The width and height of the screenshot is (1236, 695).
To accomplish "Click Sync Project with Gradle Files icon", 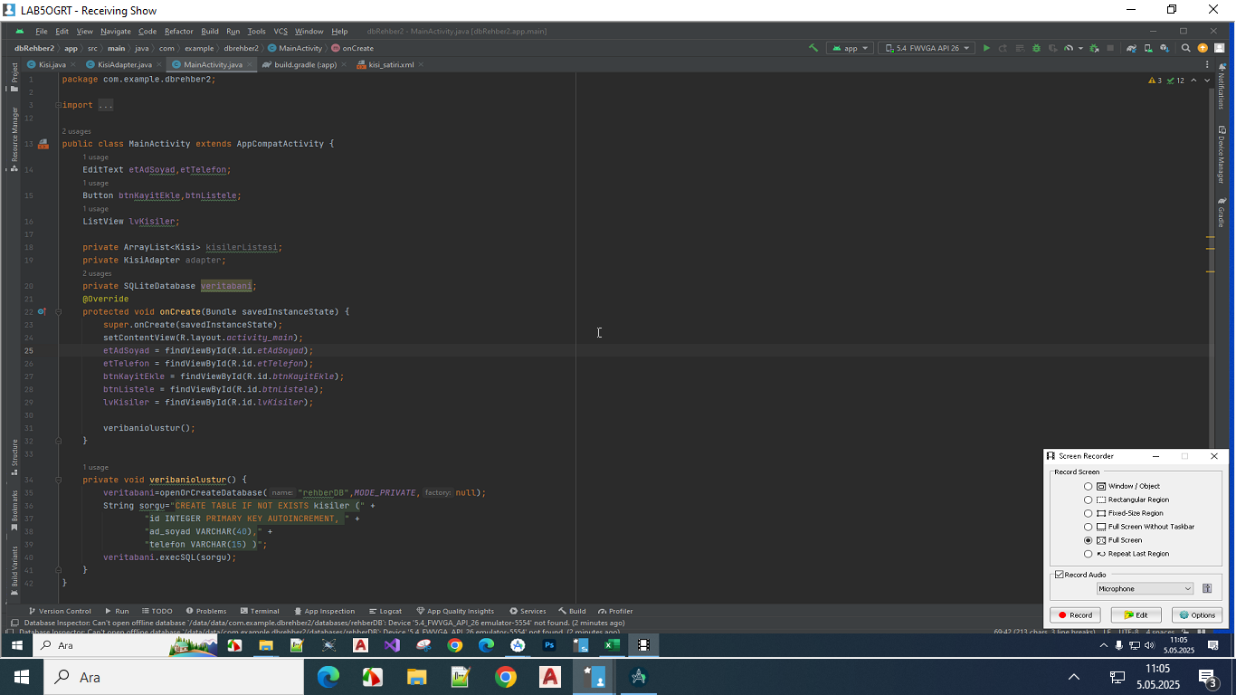I will tap(1131, 48).
